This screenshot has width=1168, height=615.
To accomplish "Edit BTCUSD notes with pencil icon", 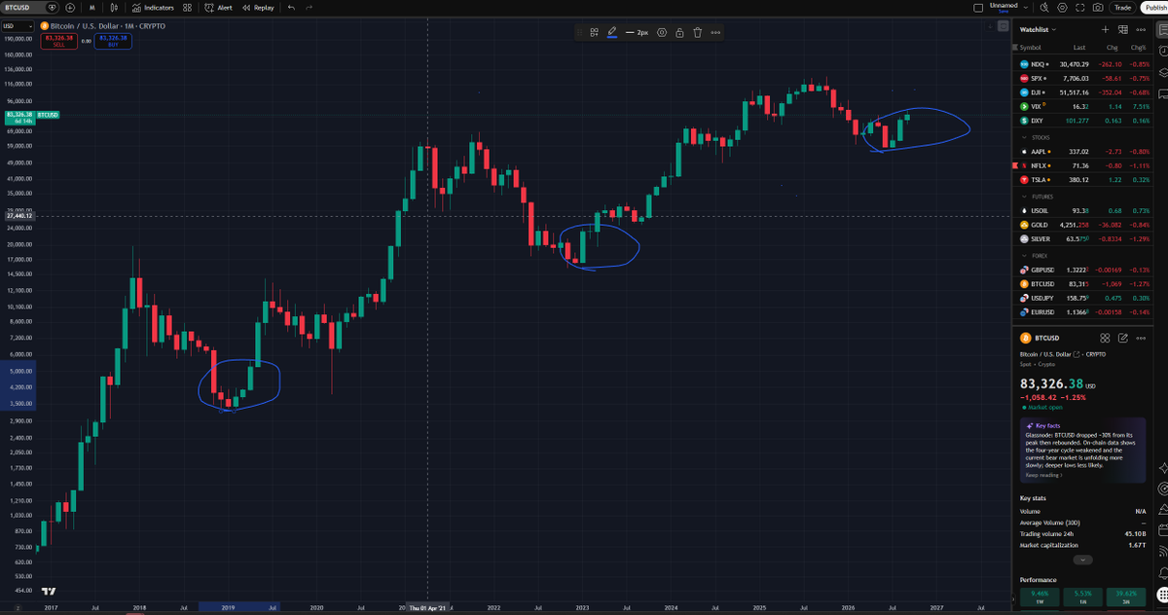I will tap(1123, 338).
